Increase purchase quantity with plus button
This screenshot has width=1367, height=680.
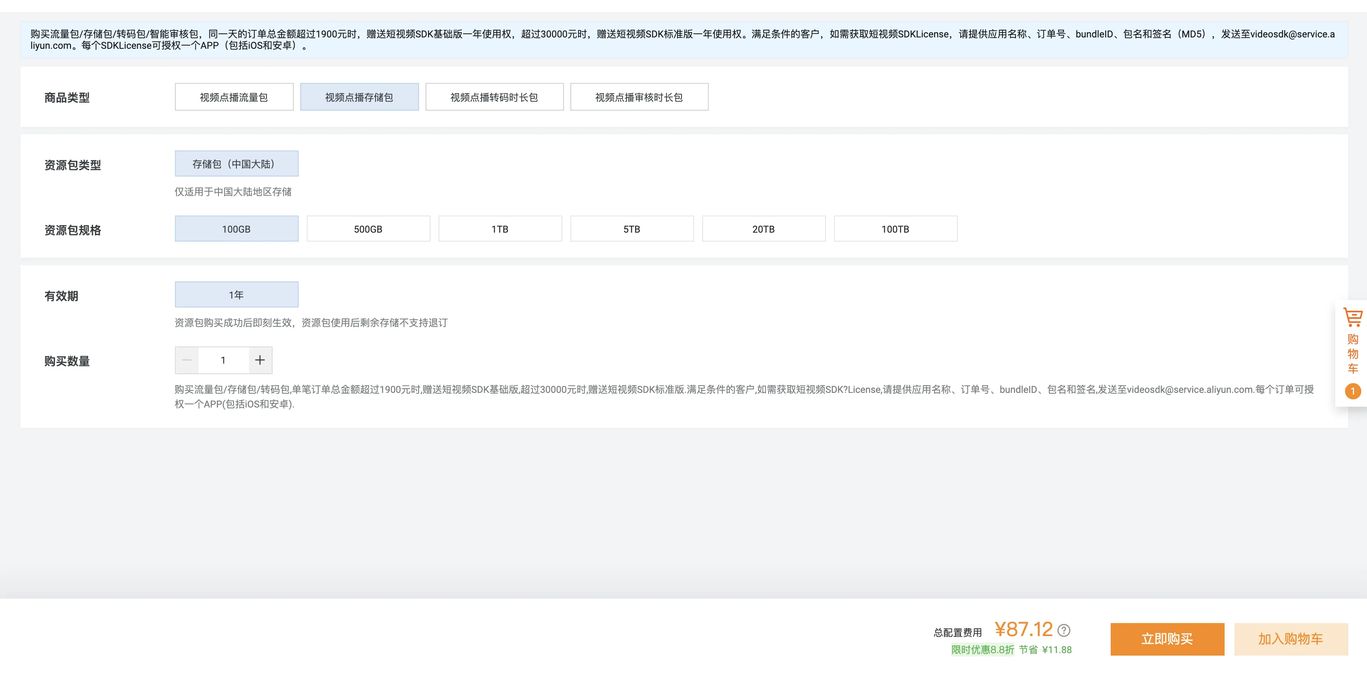click(260, 360)
